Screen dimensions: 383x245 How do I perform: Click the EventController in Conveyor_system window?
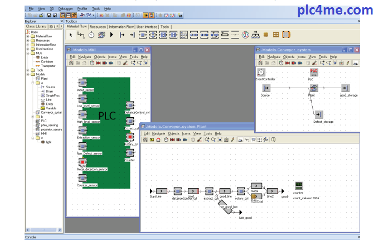tap(261, 72)
